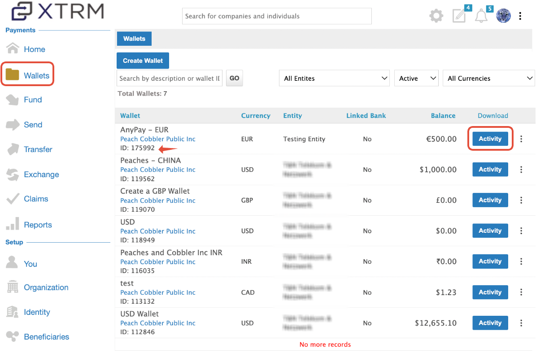Select the ID: 175992 text

[x=137, y=148]
